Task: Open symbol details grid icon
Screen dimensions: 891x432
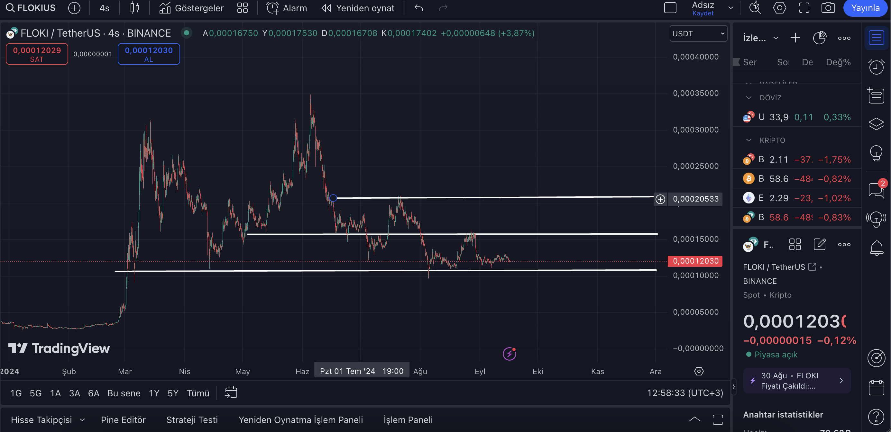Action: [x=795, y=244]
